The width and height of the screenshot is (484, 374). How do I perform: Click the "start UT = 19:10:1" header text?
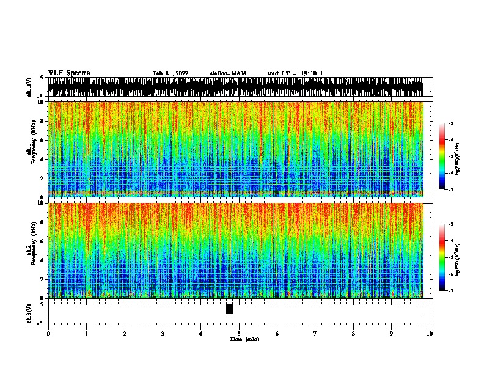click(295, 73)
